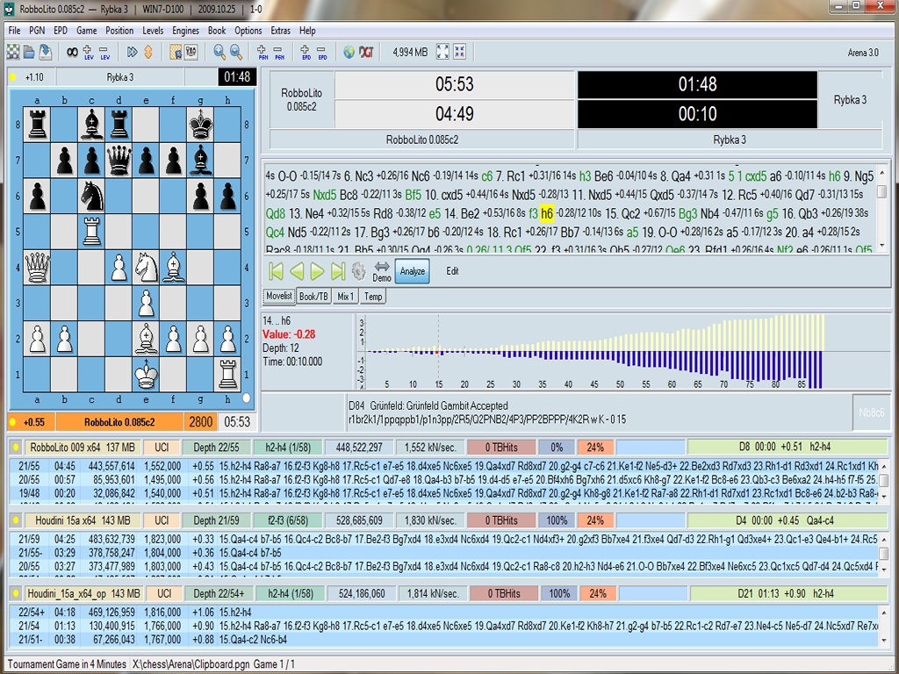Click the shrink-arrows icon in toolbar
Viewport: 899px width, 674px height.
pos(459,52)
